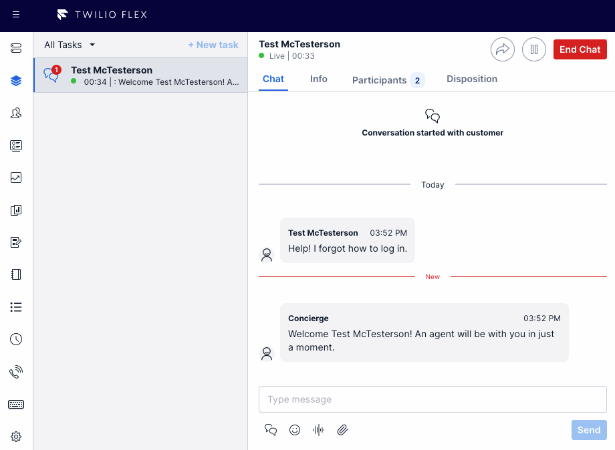615x450 pixels.
Task: Click the voice waveform icon under the message box
Action: click(318, 430)
